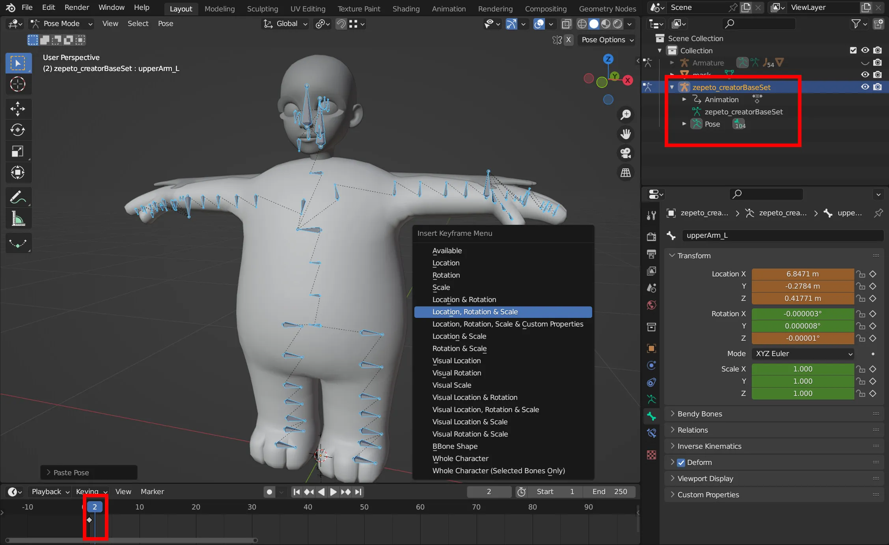The image size is (889, 545).
Task: Choose Location, Rotation & Scale keyframe
Action: (x=503, y=312)
